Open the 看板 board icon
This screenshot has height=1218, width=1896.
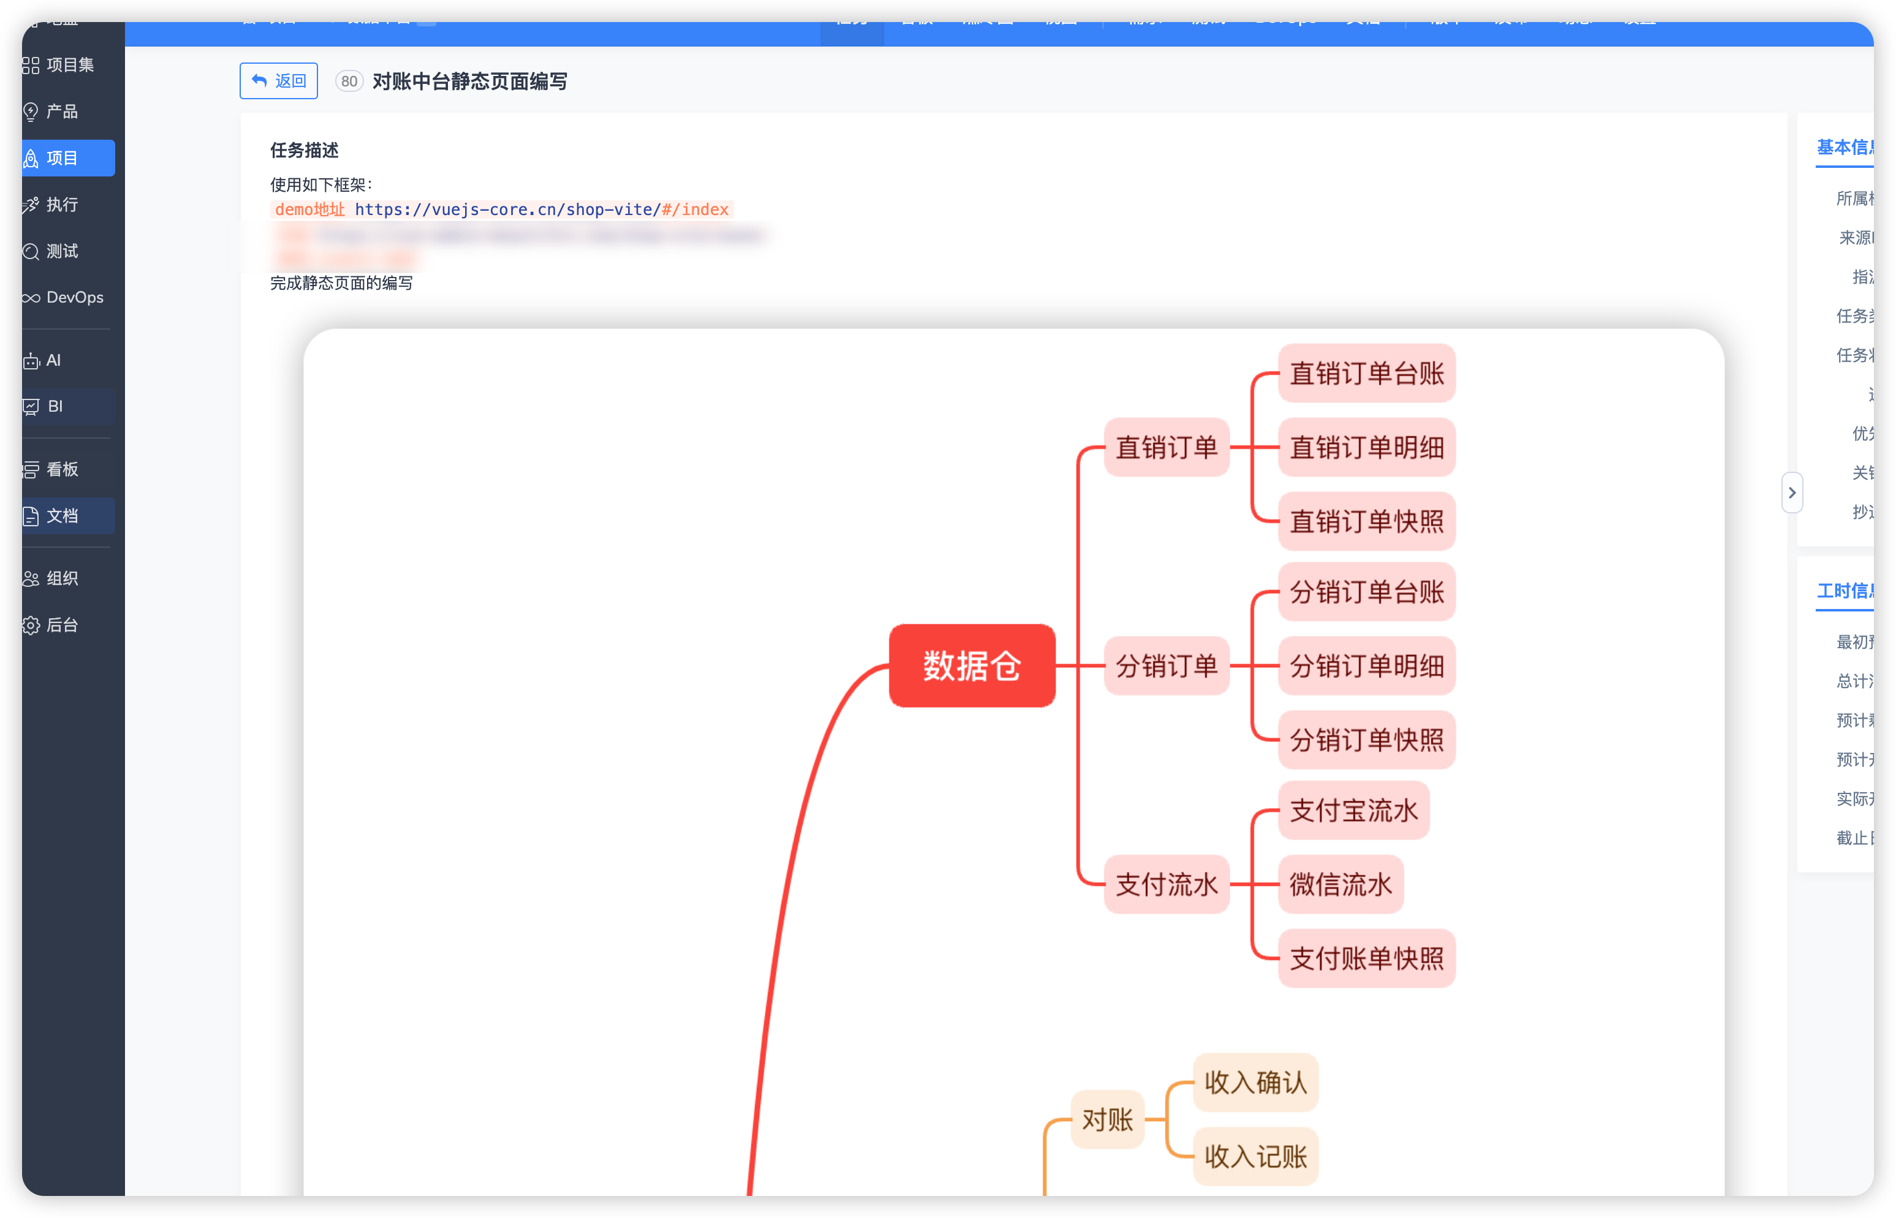31,470
